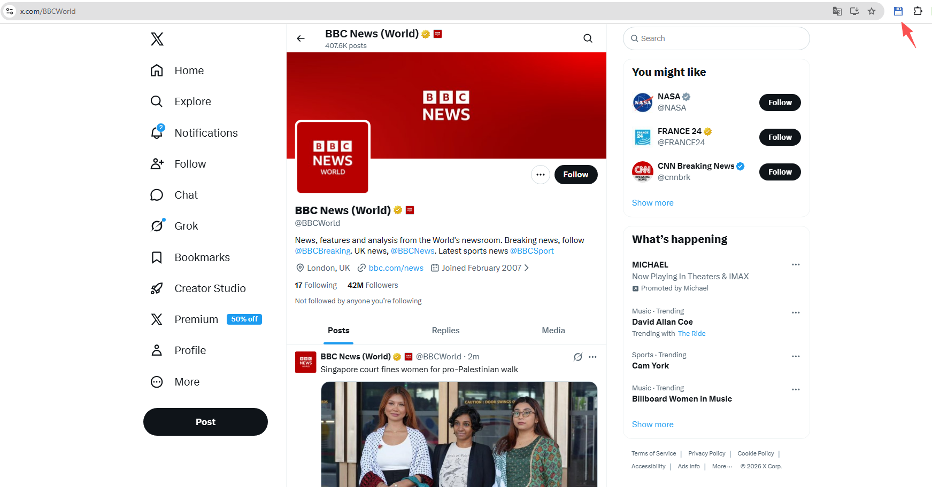The height and width of the screenshot is (487, 932).
Task: Switch to the Posts tab
Action: [x=338, y=331]
